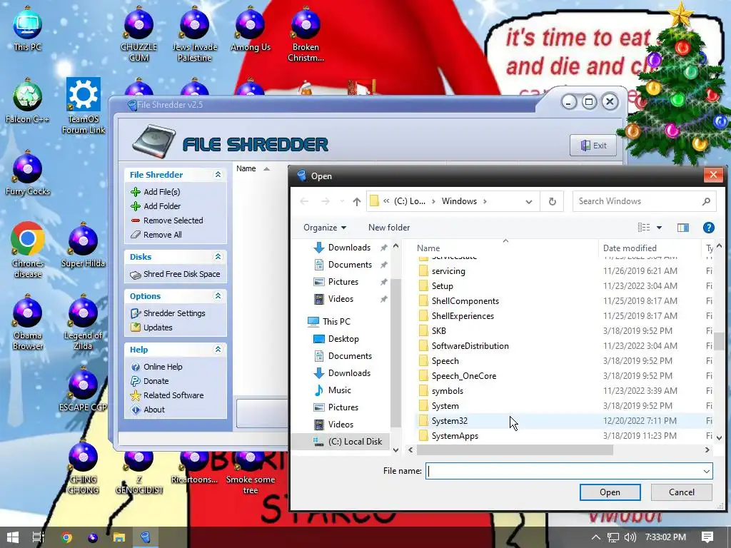Click Remove Selected in File Shredder
This screenshot has height=548, width=731.
point(167,220)
